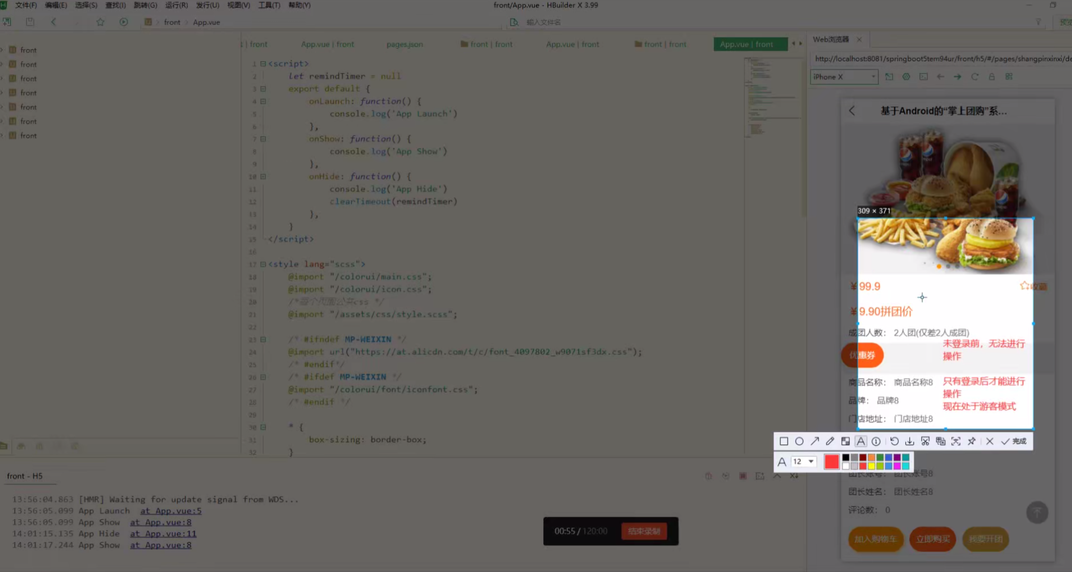Pick the black color swatch
Viewport: 1072px width, 572px height.
coord(846,457)
